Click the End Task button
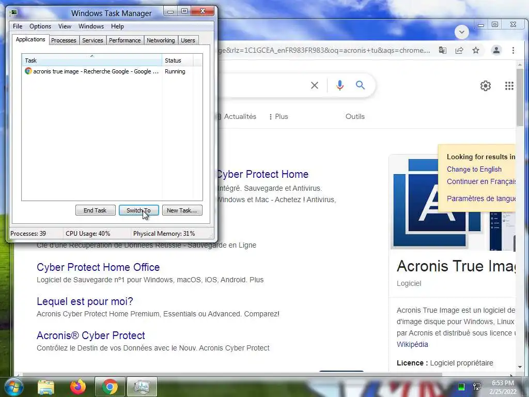The width and height of the screenshot is (529, 397). coord(95,210)
